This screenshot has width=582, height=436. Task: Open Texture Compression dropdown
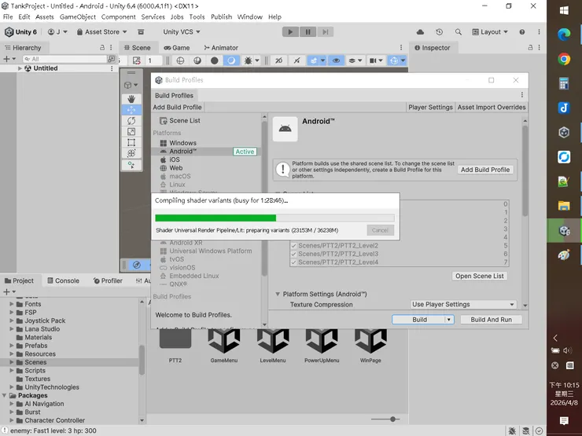click(x=463, y=304)
